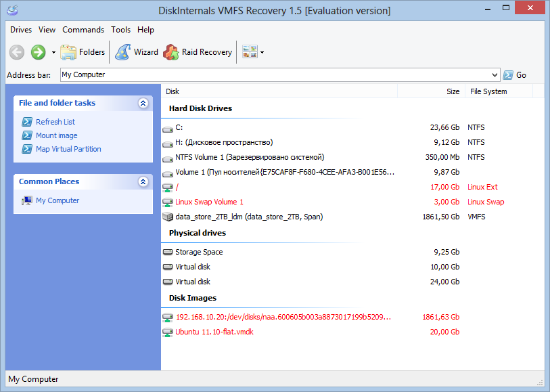Click the Folders toolbar icon
This screenshot has width=550, height=392.
coord(68,52)
